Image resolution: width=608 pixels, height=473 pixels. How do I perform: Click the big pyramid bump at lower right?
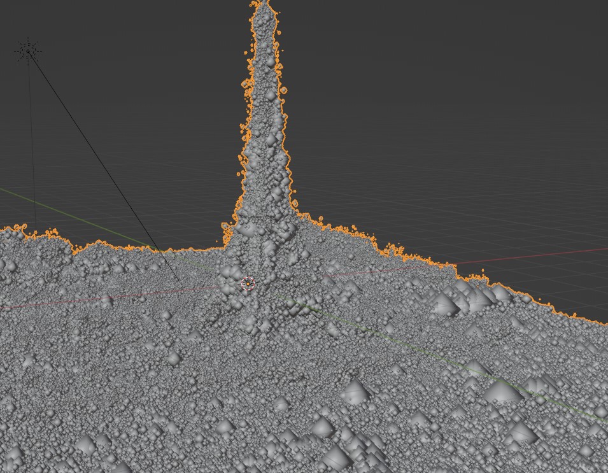point(503,390)
